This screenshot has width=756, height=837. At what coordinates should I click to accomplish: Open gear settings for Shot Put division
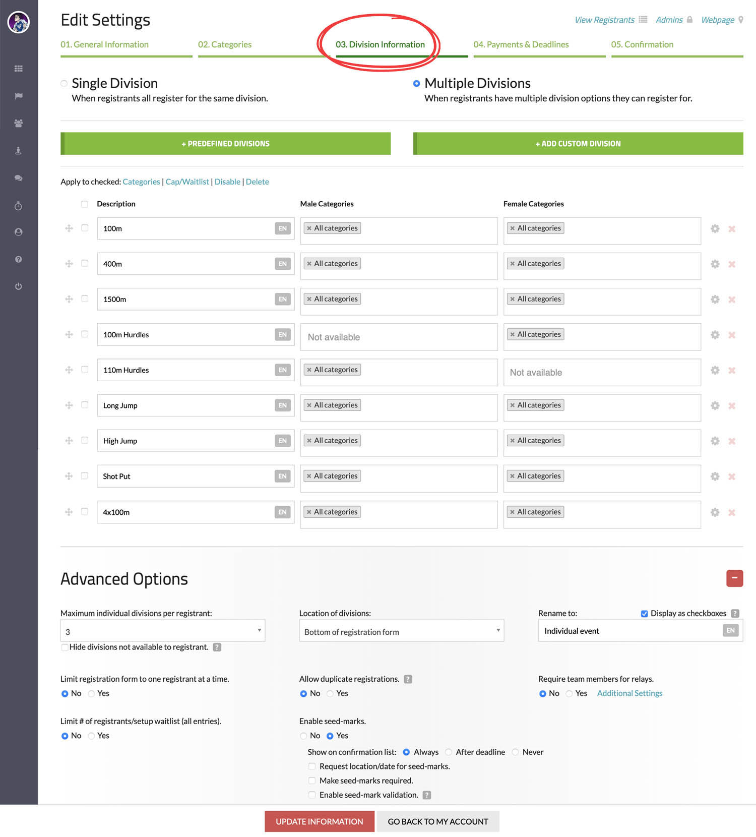coord(715,476)
